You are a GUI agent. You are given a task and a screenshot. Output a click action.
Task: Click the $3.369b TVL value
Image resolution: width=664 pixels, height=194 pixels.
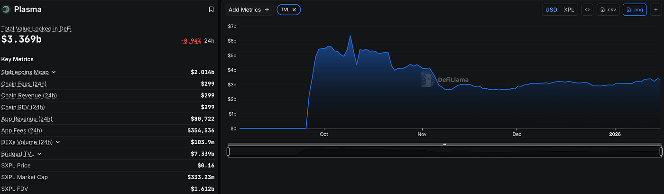pyautogui.click(x=21, y=39)
